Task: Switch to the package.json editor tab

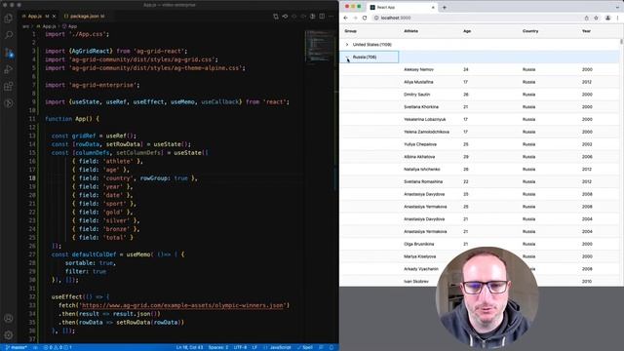Action: [85, 17]
